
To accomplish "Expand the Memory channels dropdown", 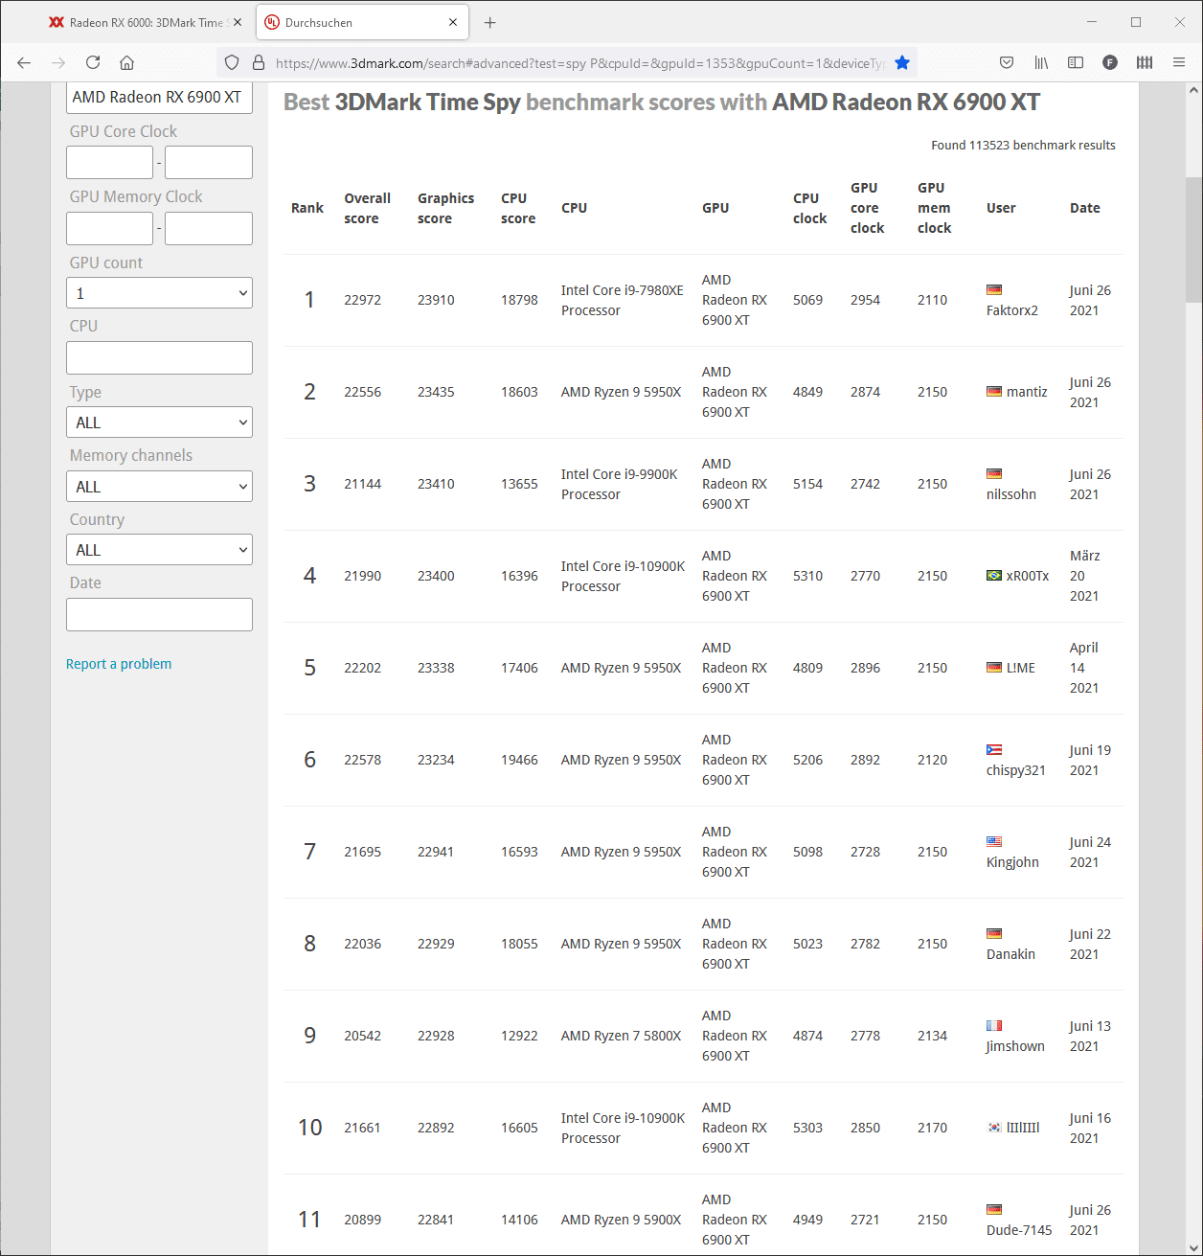I will pos(159,487).
